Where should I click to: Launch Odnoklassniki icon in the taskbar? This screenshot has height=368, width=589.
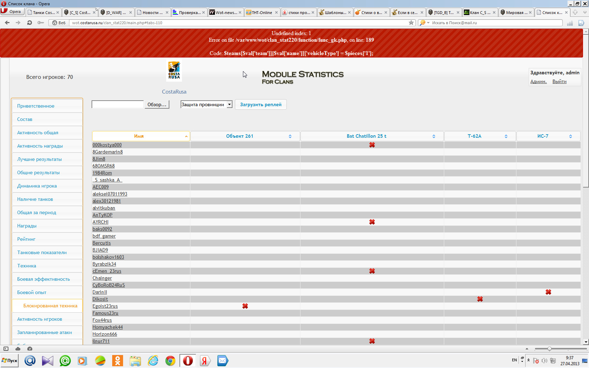point(118,361)
